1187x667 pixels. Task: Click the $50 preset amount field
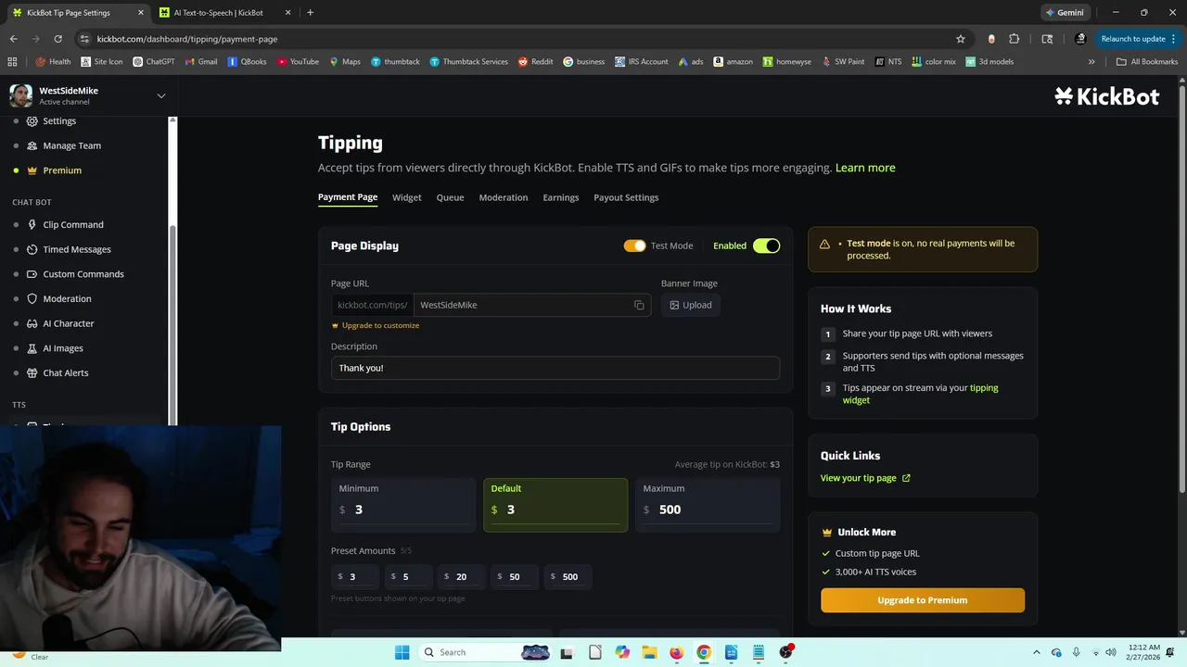click(x=515, y=576)
